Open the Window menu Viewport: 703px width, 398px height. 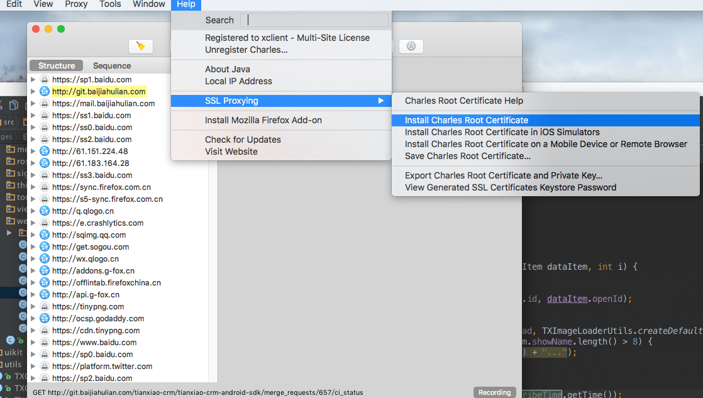click(x=149, y=4)
